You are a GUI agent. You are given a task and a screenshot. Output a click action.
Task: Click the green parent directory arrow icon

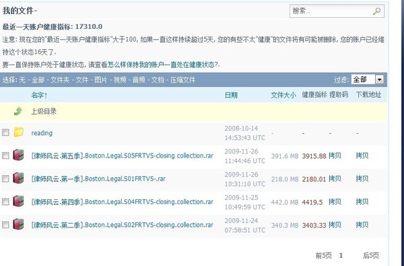(18, 111)
